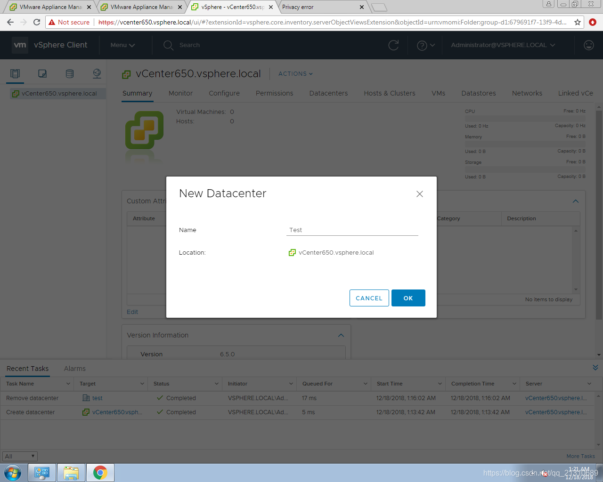Viewport: 603px width, 482px height.
Task: Collapse the Recent Tasks pane
Action: point(595,368)
